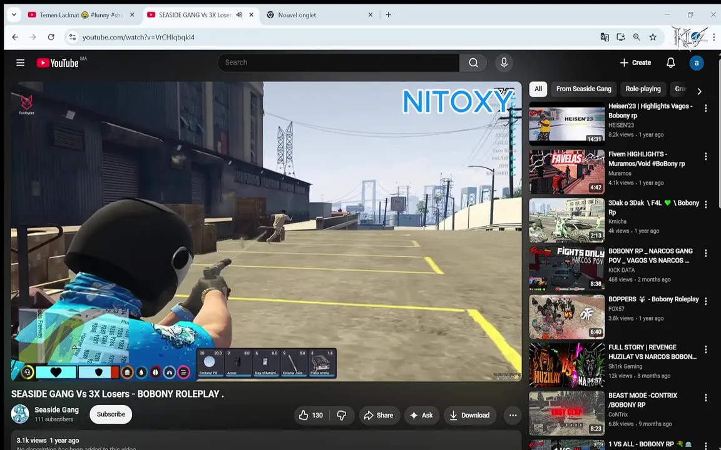Screen dimensions: 721x450
Task: Open Seaside Gang channel avatar
Action: pyautogui.click(x=20, y=414)
